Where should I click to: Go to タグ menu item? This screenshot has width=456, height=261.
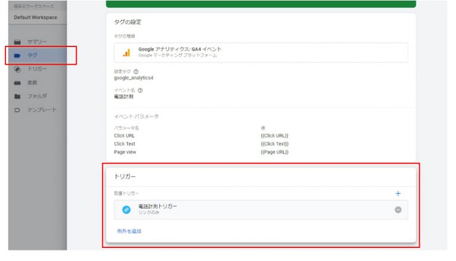pyautogui.click(x=32, y=55)
